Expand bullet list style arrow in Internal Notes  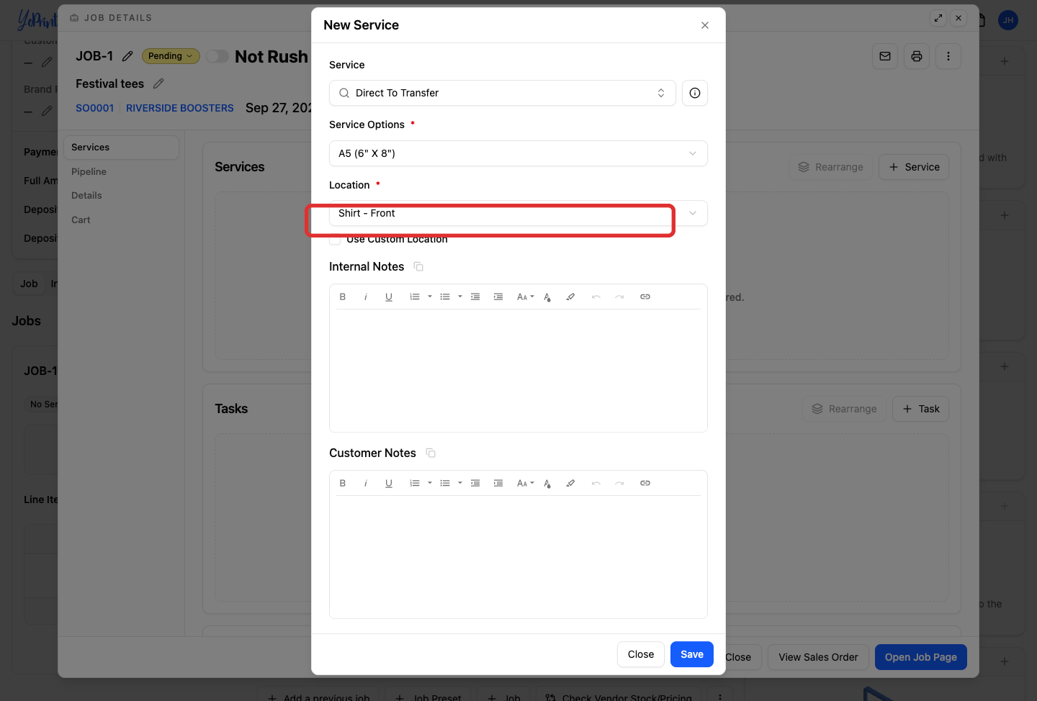460,297
